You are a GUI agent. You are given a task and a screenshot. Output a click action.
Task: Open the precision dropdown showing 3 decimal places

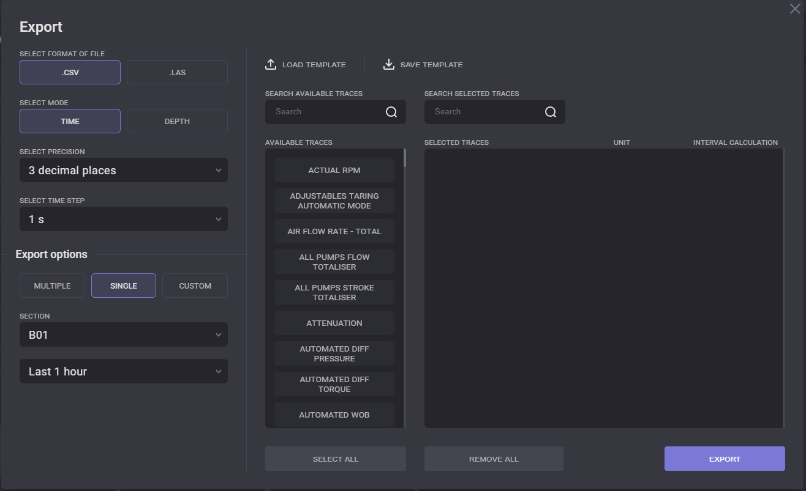[124, 171]
